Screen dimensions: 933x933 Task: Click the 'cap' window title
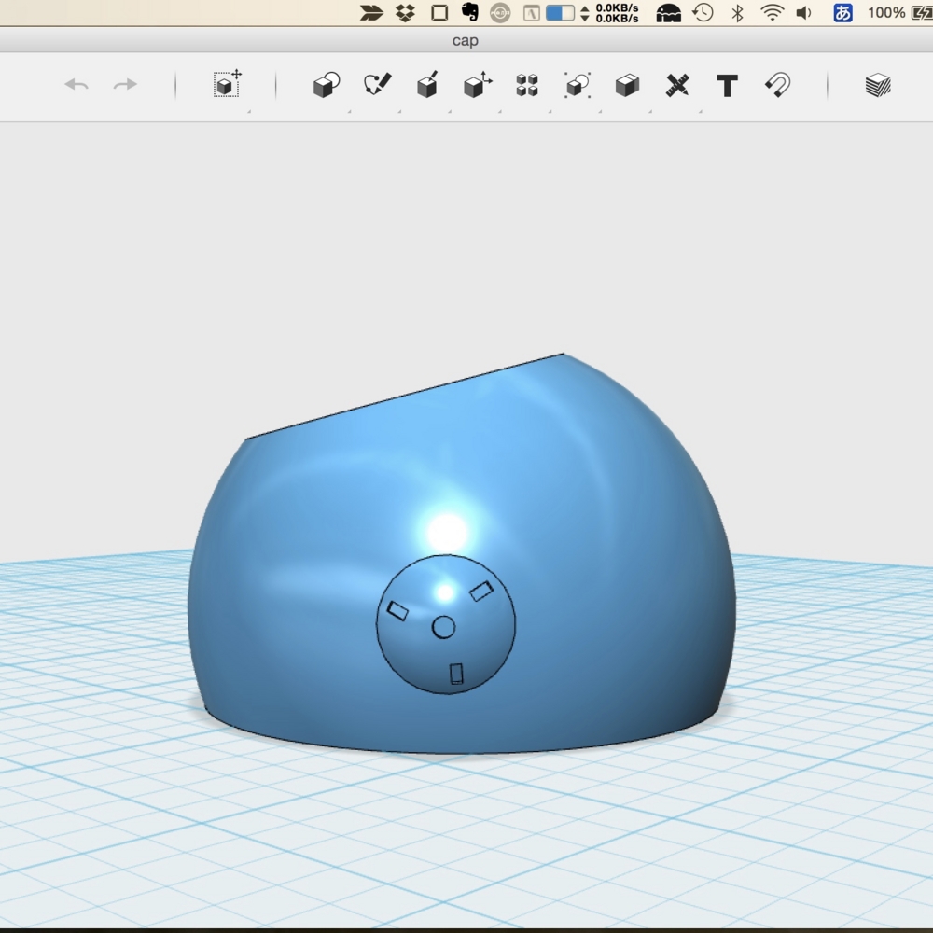point(466,40)
